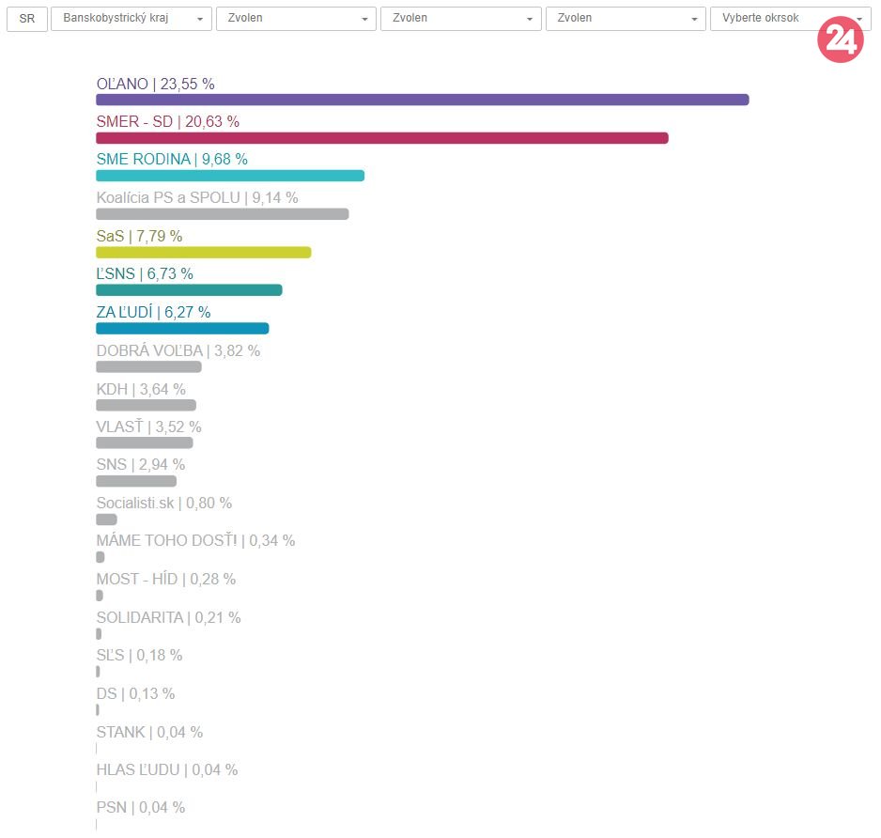
Task: Select the Socialisti.sk 0,80 % label
Action: pos(163,503)
